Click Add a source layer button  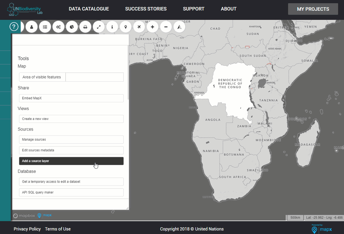click(x=71, y=161)
